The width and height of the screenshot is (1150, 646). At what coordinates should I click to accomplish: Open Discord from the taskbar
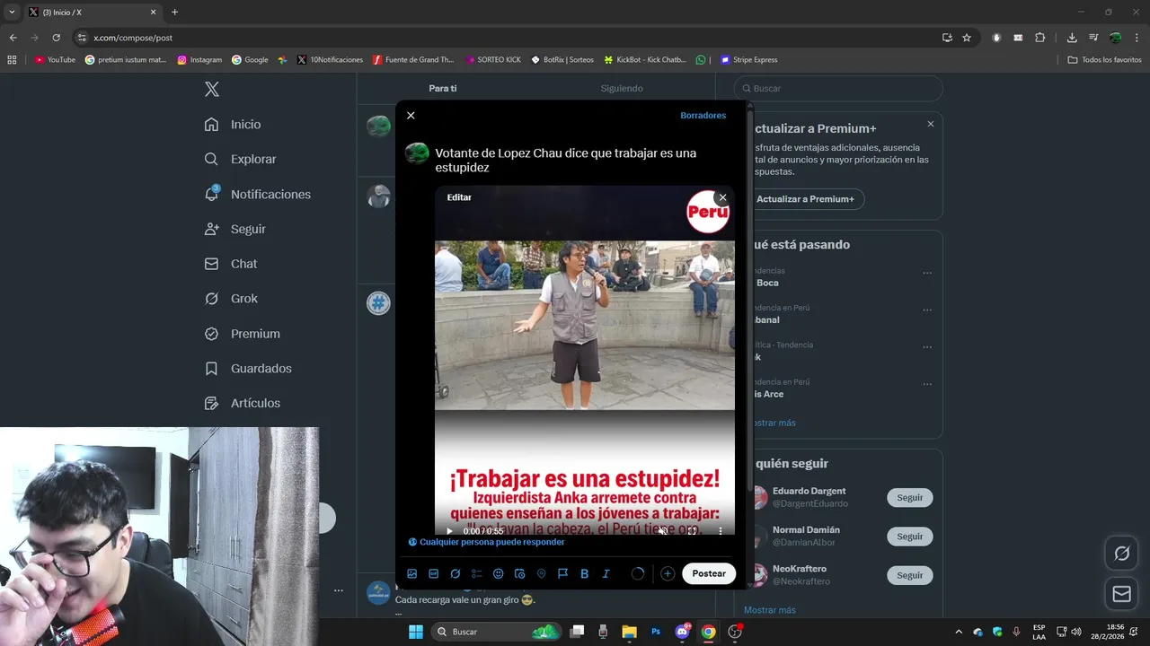pos(682,632)
